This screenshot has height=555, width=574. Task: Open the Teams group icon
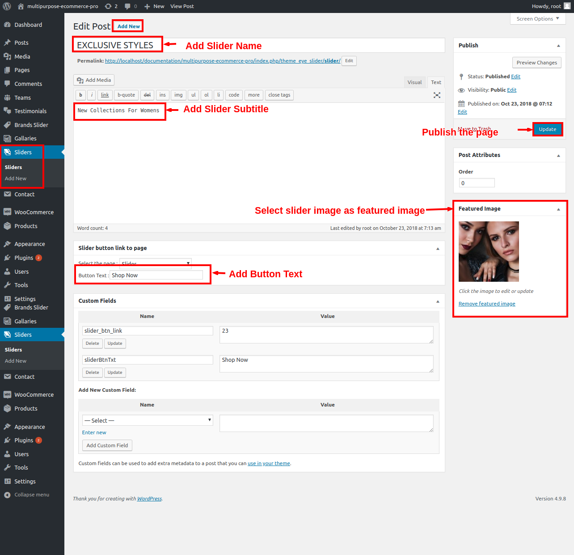tap(7, 97)
